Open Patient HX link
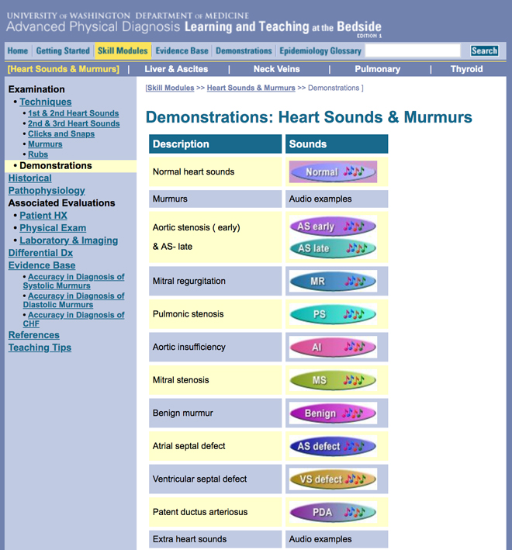The height and width of the screenshot is (550, 512). 43,216
